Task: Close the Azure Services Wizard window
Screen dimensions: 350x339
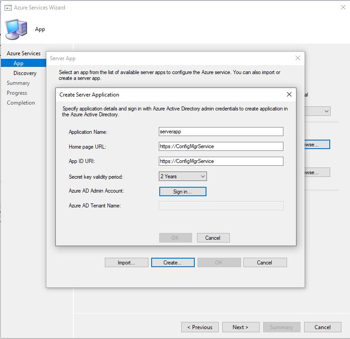Action: [343, 7]
